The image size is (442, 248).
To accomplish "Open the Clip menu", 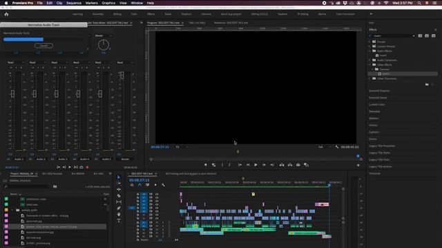I will pos(59,3).
